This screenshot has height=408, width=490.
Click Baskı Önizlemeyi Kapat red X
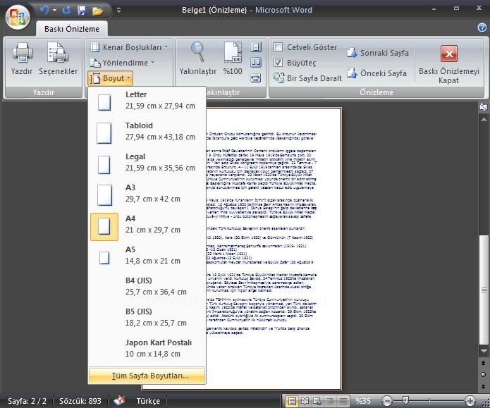(x=448, y=54)
